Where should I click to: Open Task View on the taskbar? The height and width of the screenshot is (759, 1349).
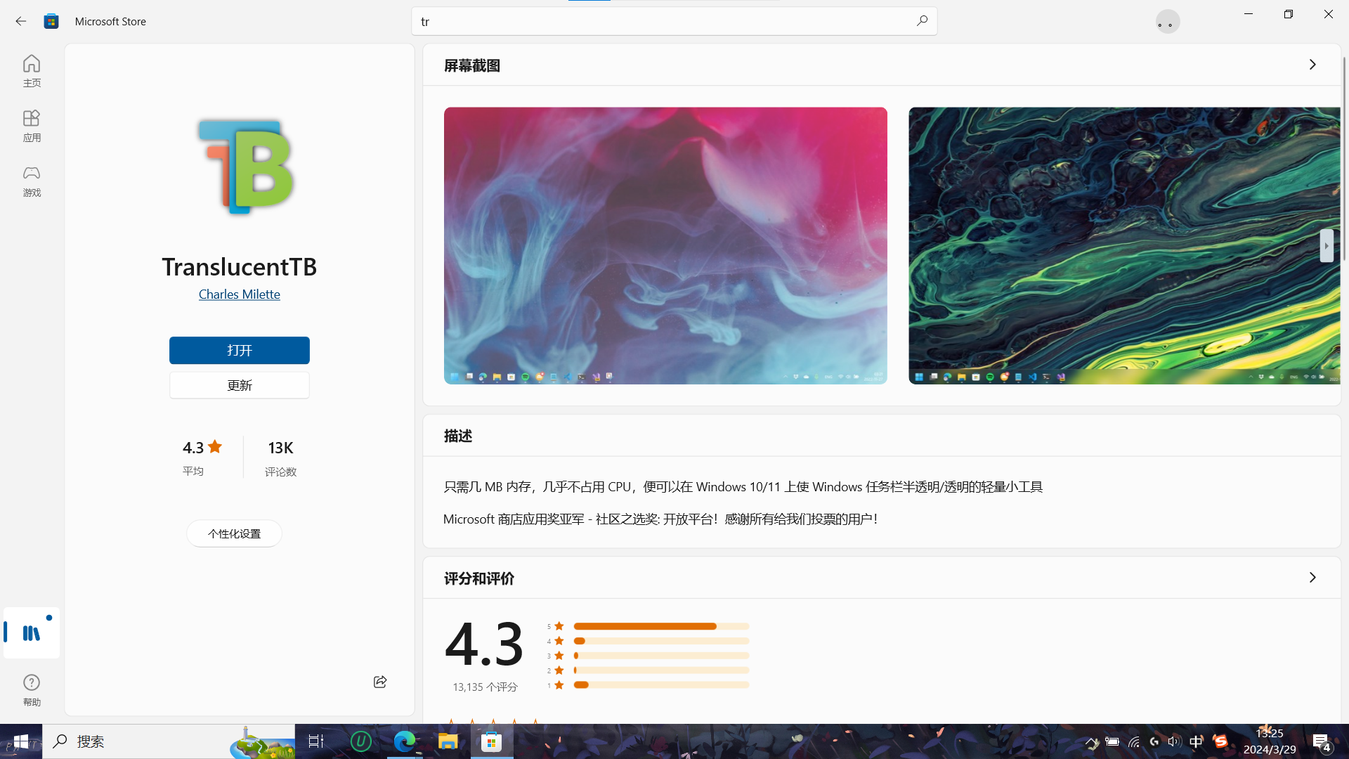(x=316, y=741)
